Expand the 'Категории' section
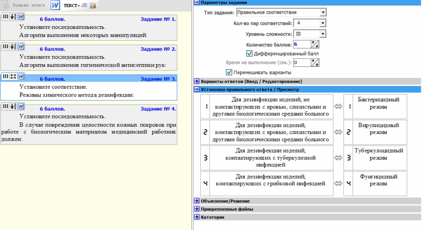 tap(197, 217)
